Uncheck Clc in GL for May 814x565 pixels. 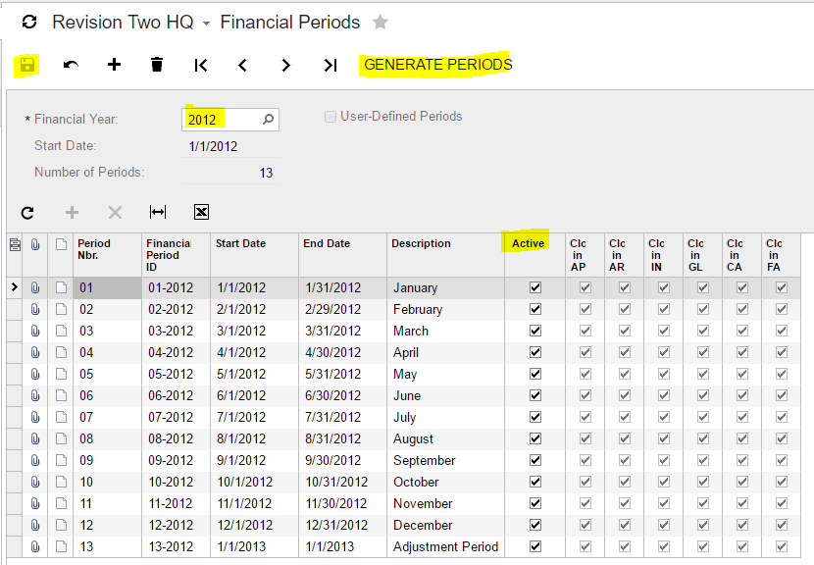point(702,374)
